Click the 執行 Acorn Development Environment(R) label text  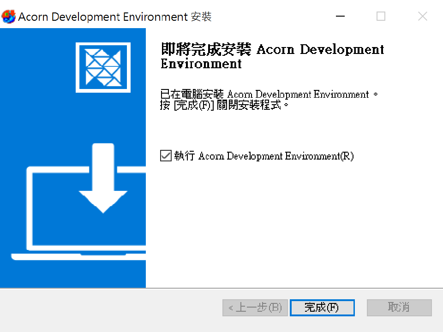coord(263,156)
